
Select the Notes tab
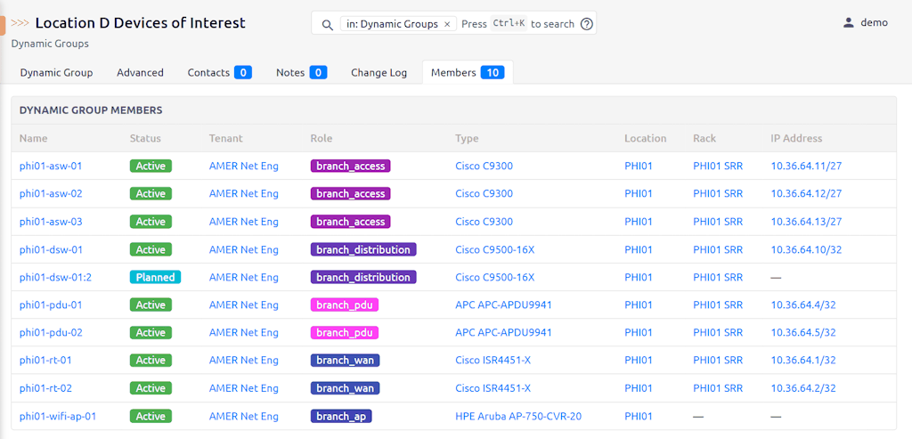301,72
